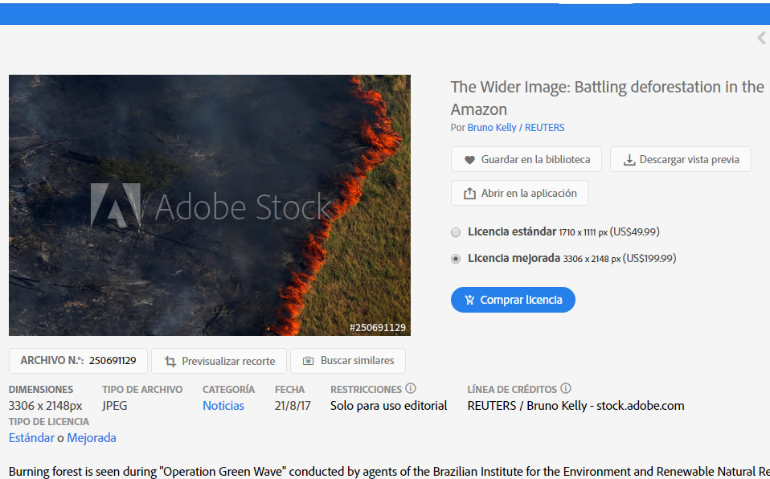
Task: Click the description starting Burning forest is seen
Action: 389,472
